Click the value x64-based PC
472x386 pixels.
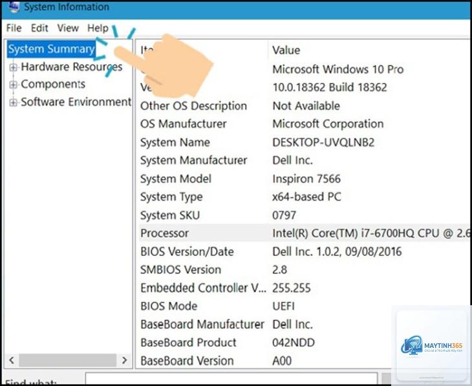(x=306, y=197)
